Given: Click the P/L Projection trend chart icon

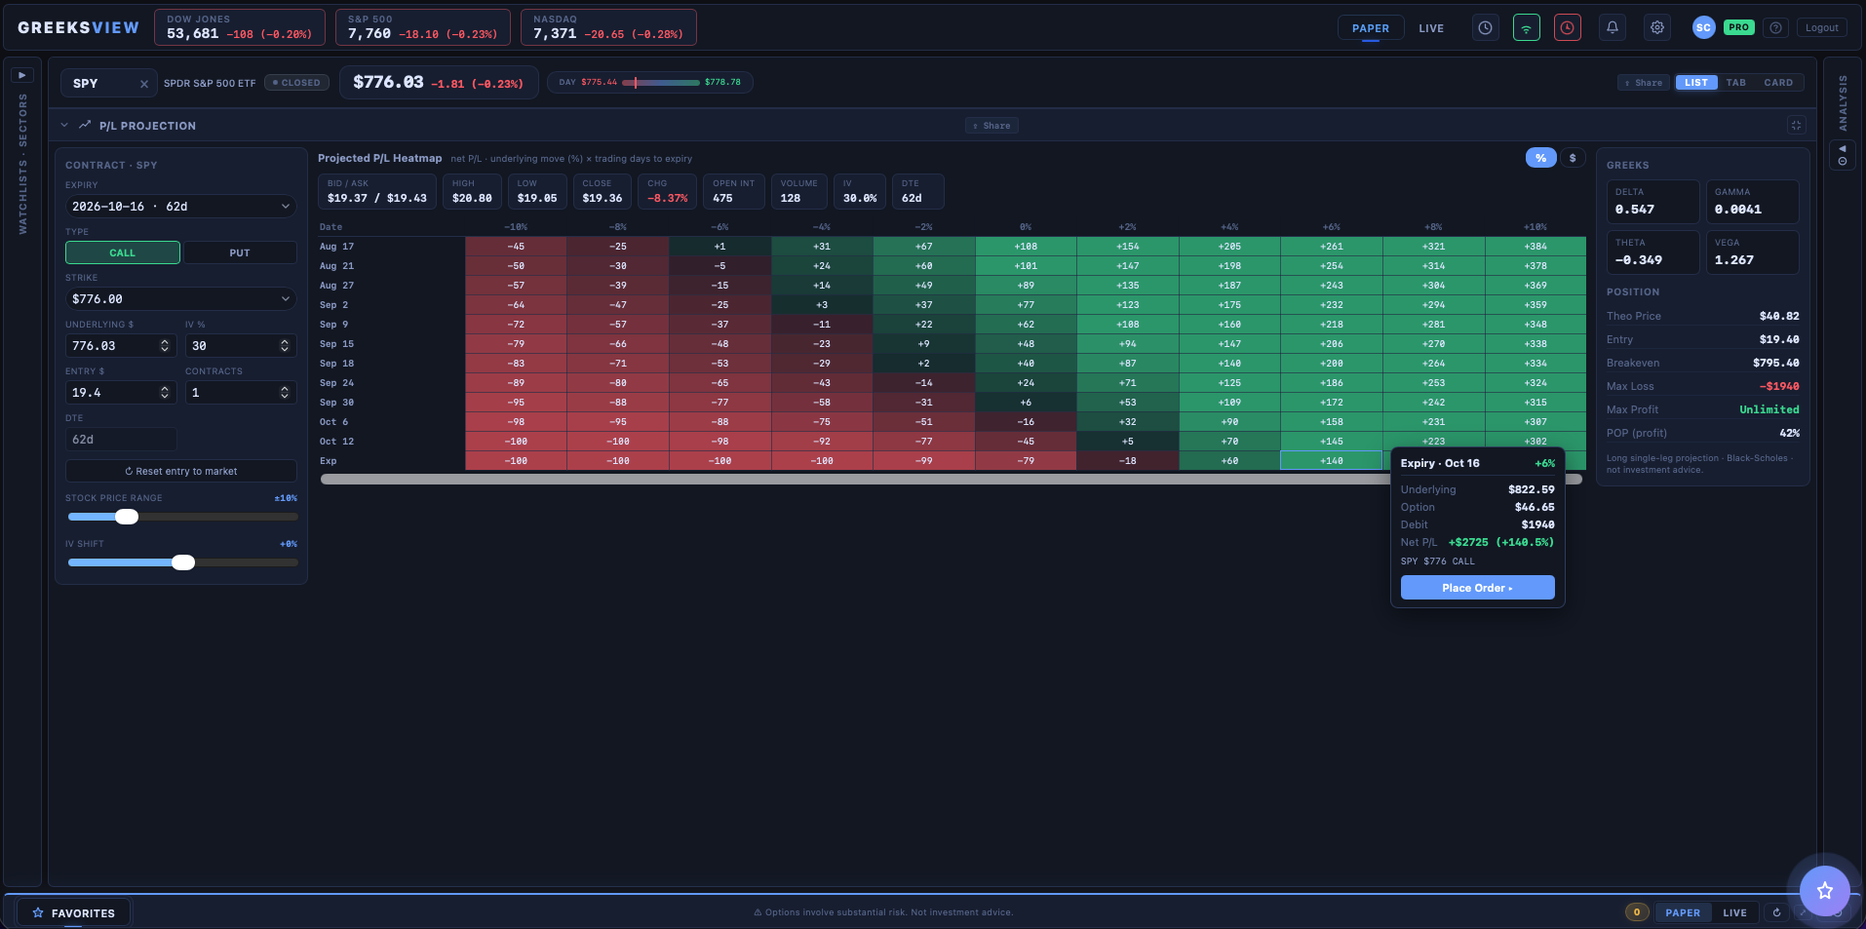Looking at the screenshot, I should pyautogui.click(x=85, y=125).
